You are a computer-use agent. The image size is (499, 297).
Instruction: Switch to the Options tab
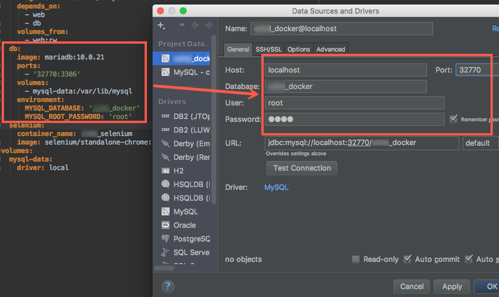tap(298, 50)
